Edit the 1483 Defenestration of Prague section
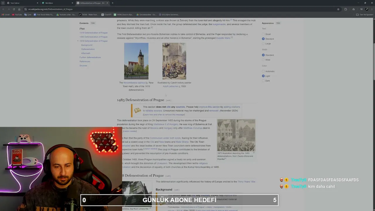 (x=168, y=100)
